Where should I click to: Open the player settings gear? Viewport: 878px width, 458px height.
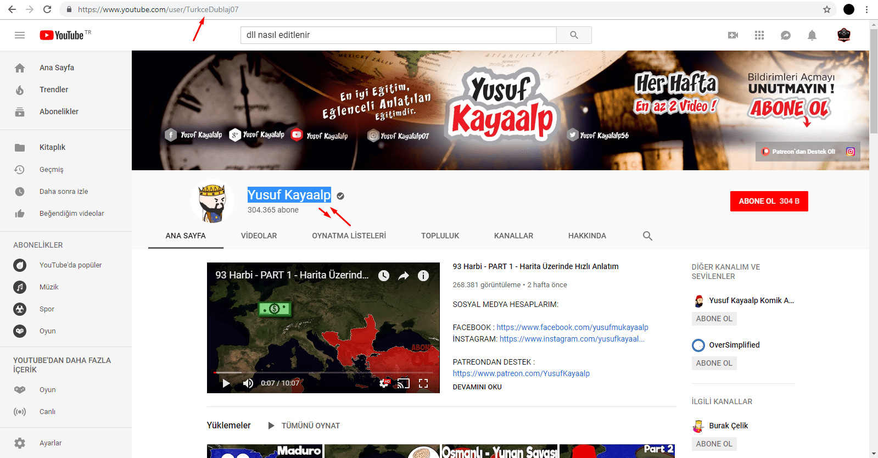coord(384,383)
